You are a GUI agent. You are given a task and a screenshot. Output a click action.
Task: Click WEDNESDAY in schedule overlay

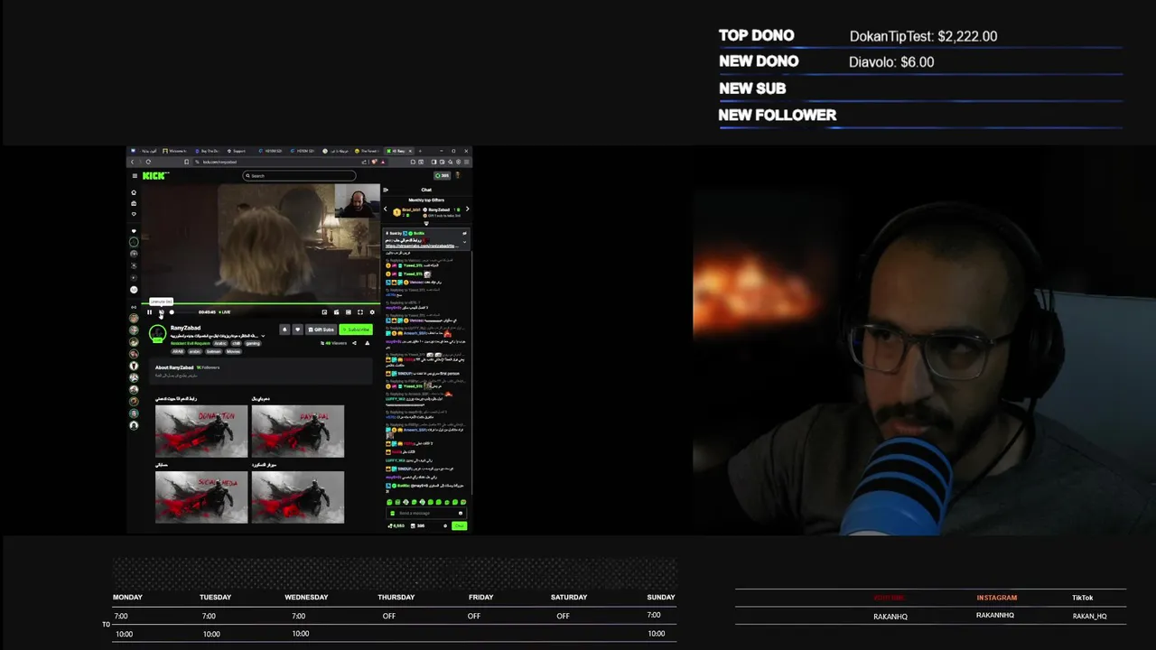point(306,597)
